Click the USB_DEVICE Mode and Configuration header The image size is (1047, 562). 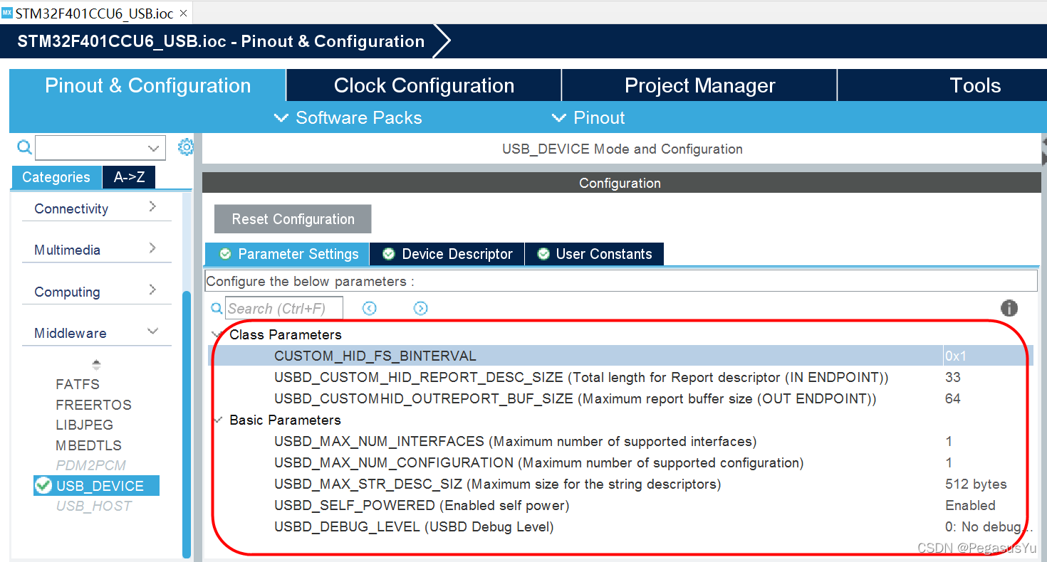[x=623, y=149]
